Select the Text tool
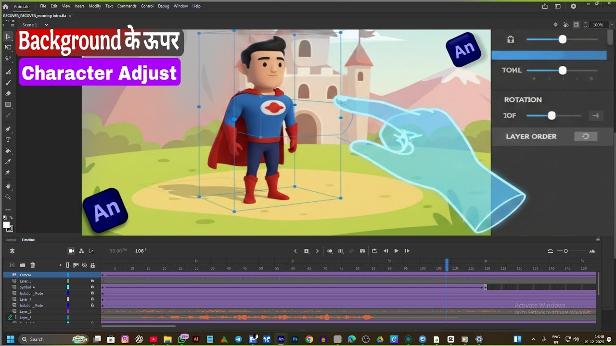The width and height of the screenshot is (616, 346). click(x=8, y=140)
